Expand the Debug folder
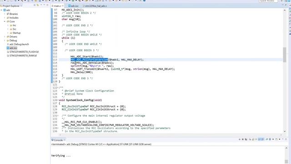Image resolution: width=291 pixels, height=164 pixels. click(5, 41)
